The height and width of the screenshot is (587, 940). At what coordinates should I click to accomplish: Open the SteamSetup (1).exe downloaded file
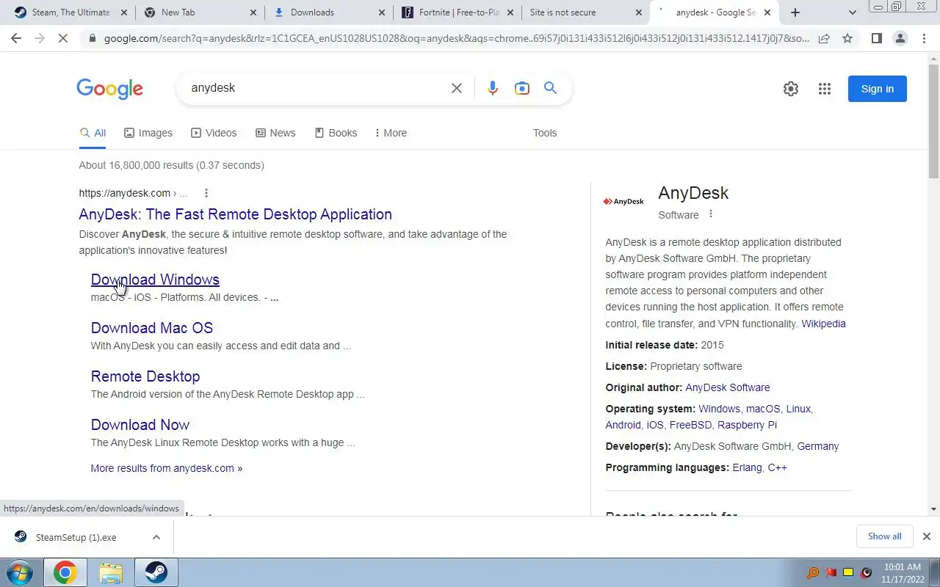pos(76,537)
